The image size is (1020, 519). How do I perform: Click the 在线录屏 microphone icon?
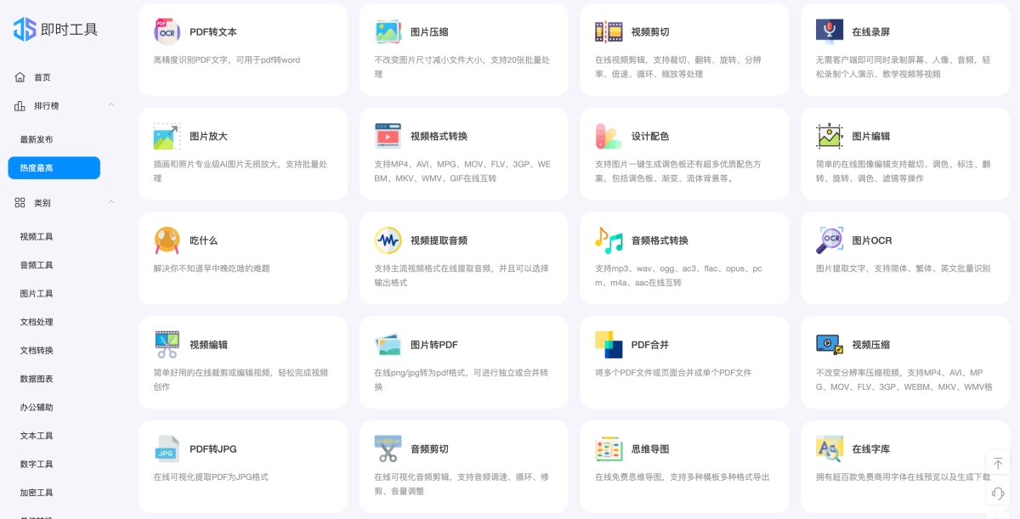point(830,31)
